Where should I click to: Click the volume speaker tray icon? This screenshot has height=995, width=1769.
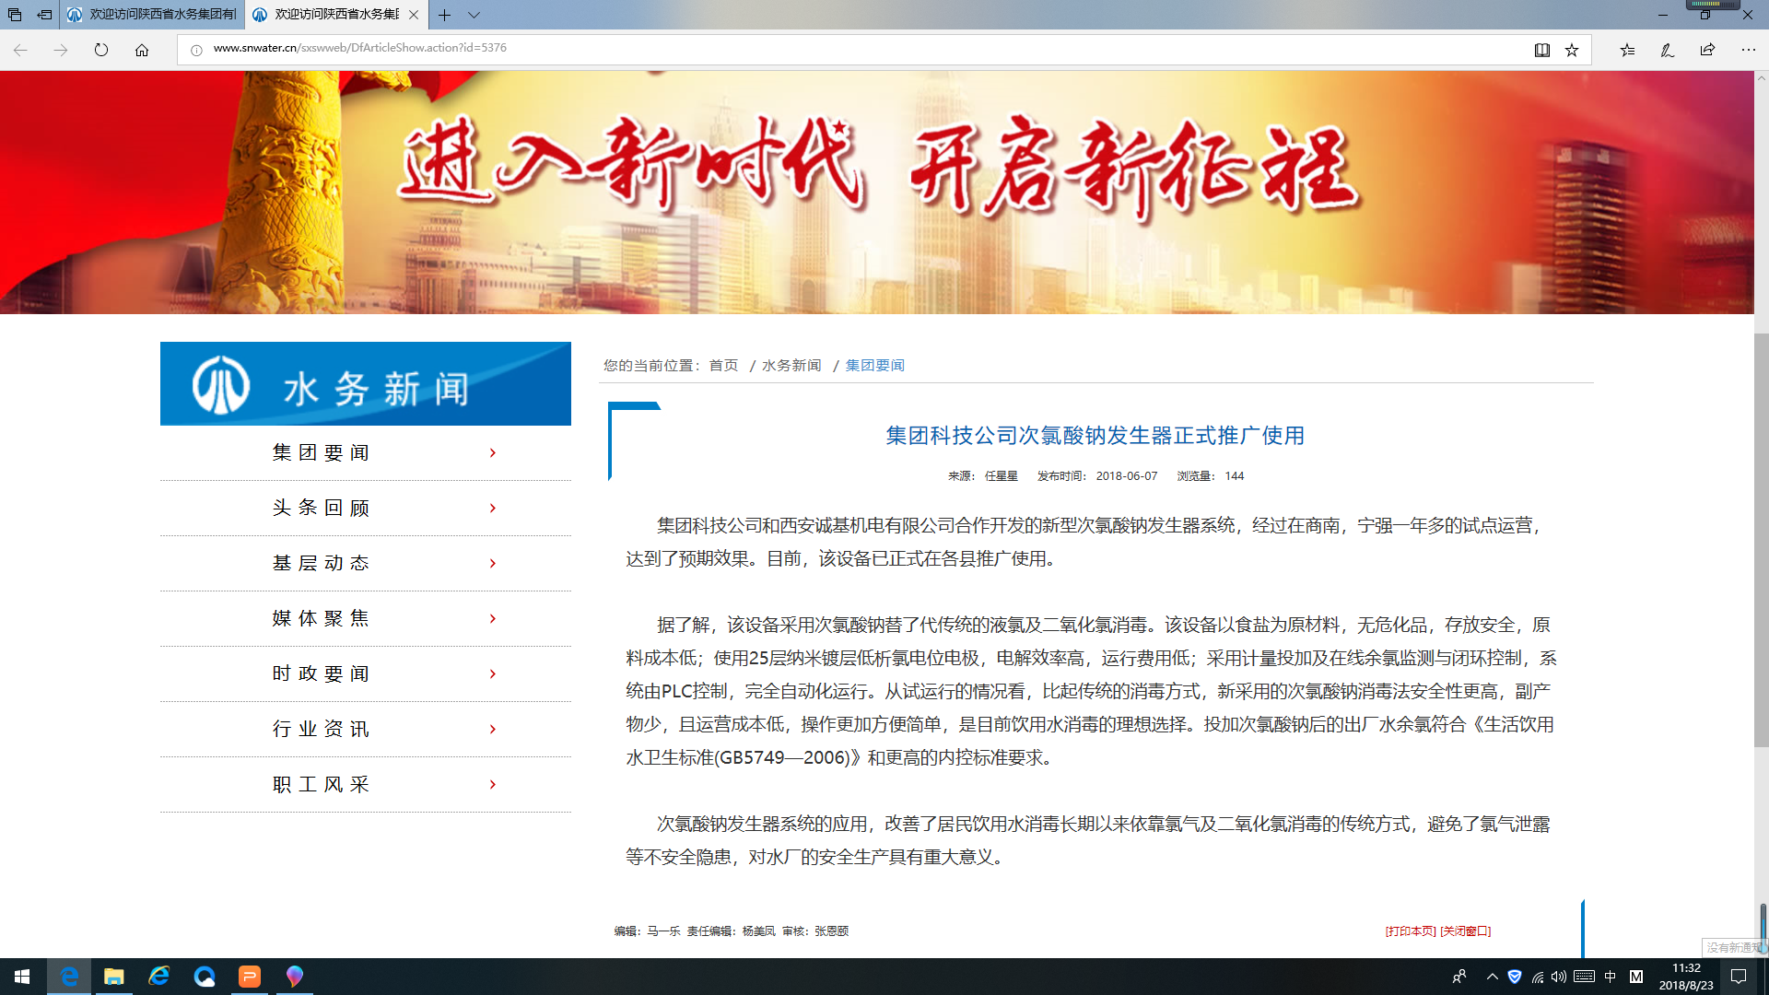pyautogui.click(x=1558, y=977)
